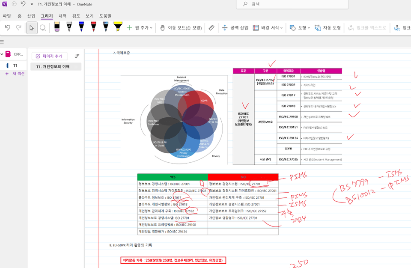Click the ribbon undo button
Image resolution: width=411 pixels, height=268 pixels.
click(7, 27)
